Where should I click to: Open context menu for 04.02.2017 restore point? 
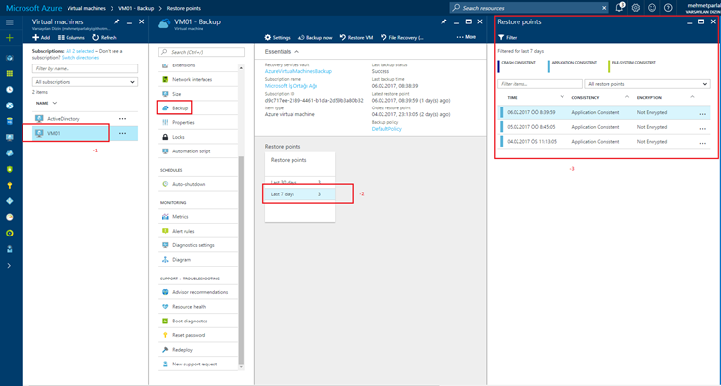point(702,143)
